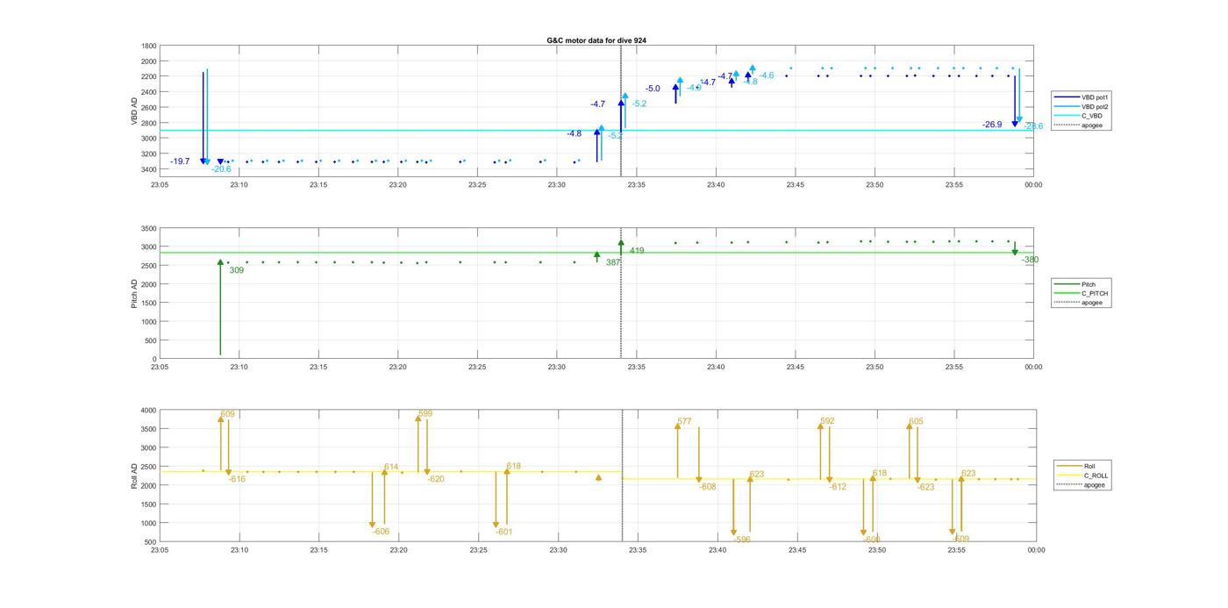Click the '2200' tick on VBD axis

point(149,76)
